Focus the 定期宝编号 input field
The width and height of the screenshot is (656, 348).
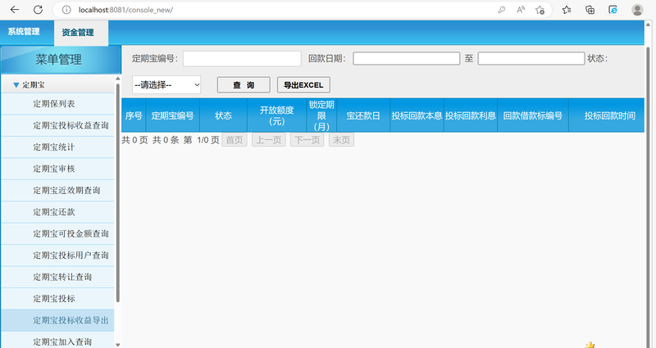pos(242,58)
